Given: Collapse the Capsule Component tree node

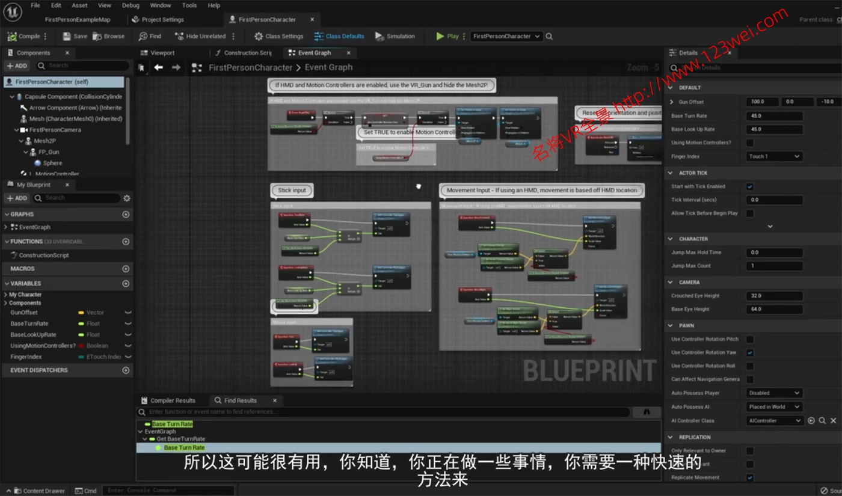Looking at the screenshot, I should (12, 97).
